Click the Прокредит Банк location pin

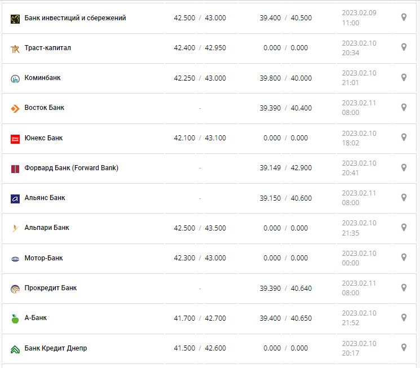tap(404, 287)
